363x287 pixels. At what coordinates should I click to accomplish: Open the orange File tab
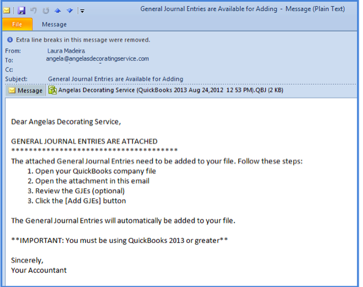coord(17,25)
